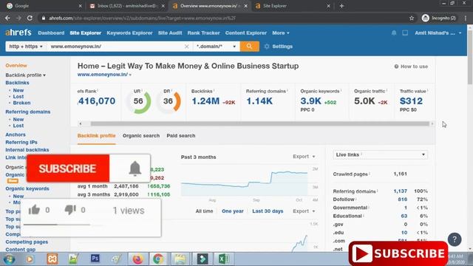Bookmark the page with the star icon
This screenshot has height=266, width=473.
click(x=412, y=18)
